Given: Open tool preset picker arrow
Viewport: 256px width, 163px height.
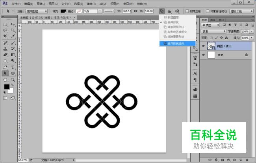Looking at the screenshot, I should tap(13, 11).
